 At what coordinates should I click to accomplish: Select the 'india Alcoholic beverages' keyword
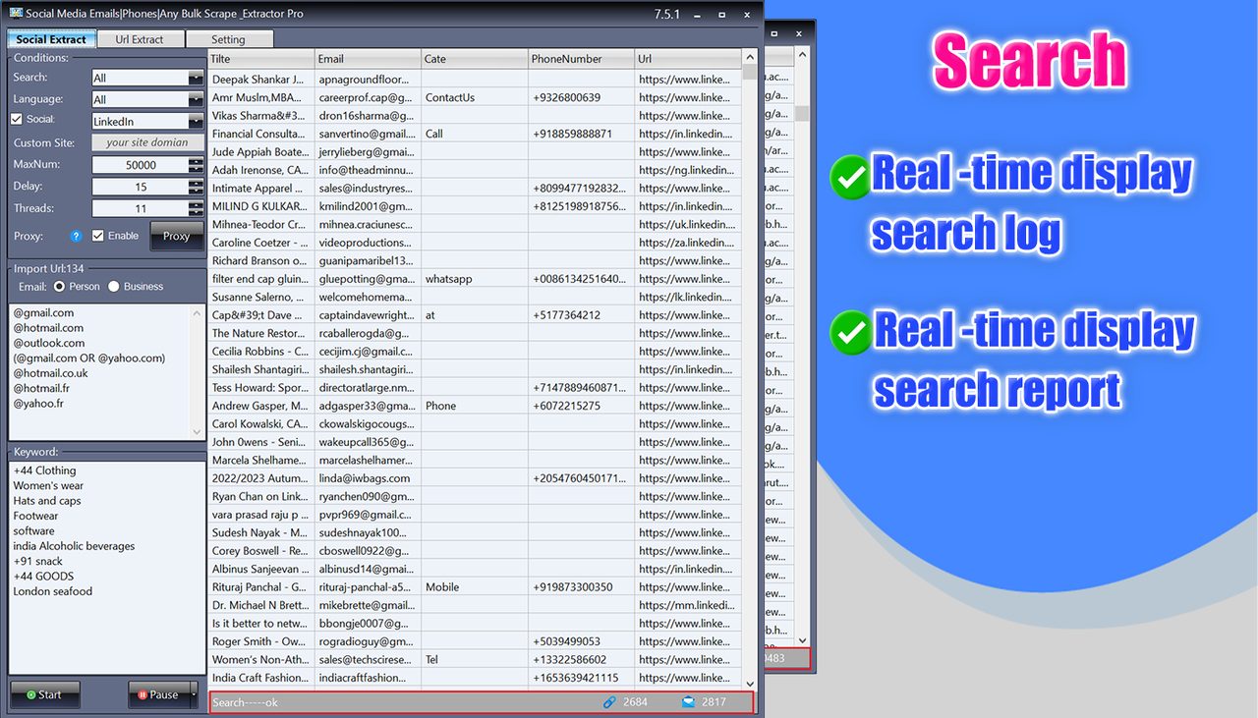pos(74,546)
